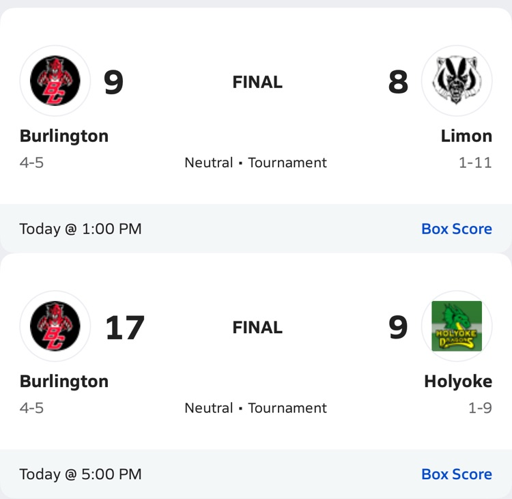Click Burlington's score of 17
The image size is (512, 499).
[x=125, y=327]
